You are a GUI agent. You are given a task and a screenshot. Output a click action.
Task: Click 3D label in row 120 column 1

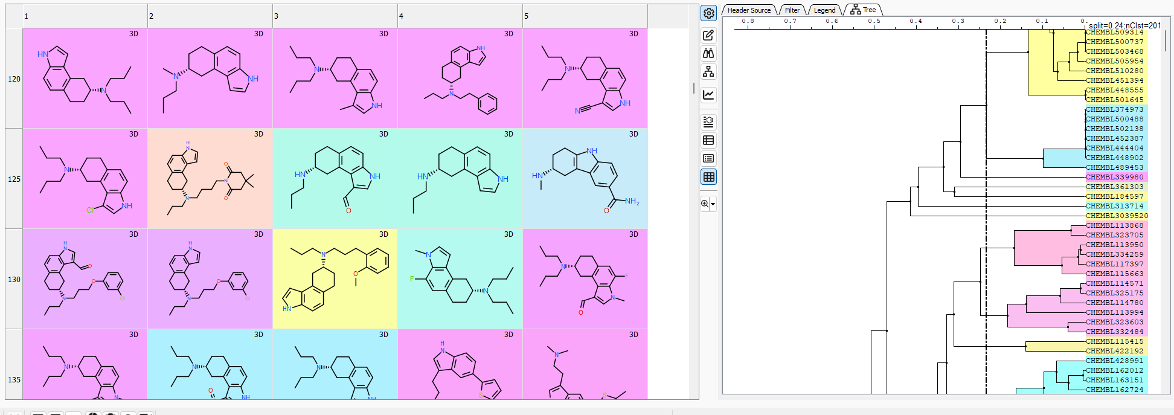(x=133, y=34)
